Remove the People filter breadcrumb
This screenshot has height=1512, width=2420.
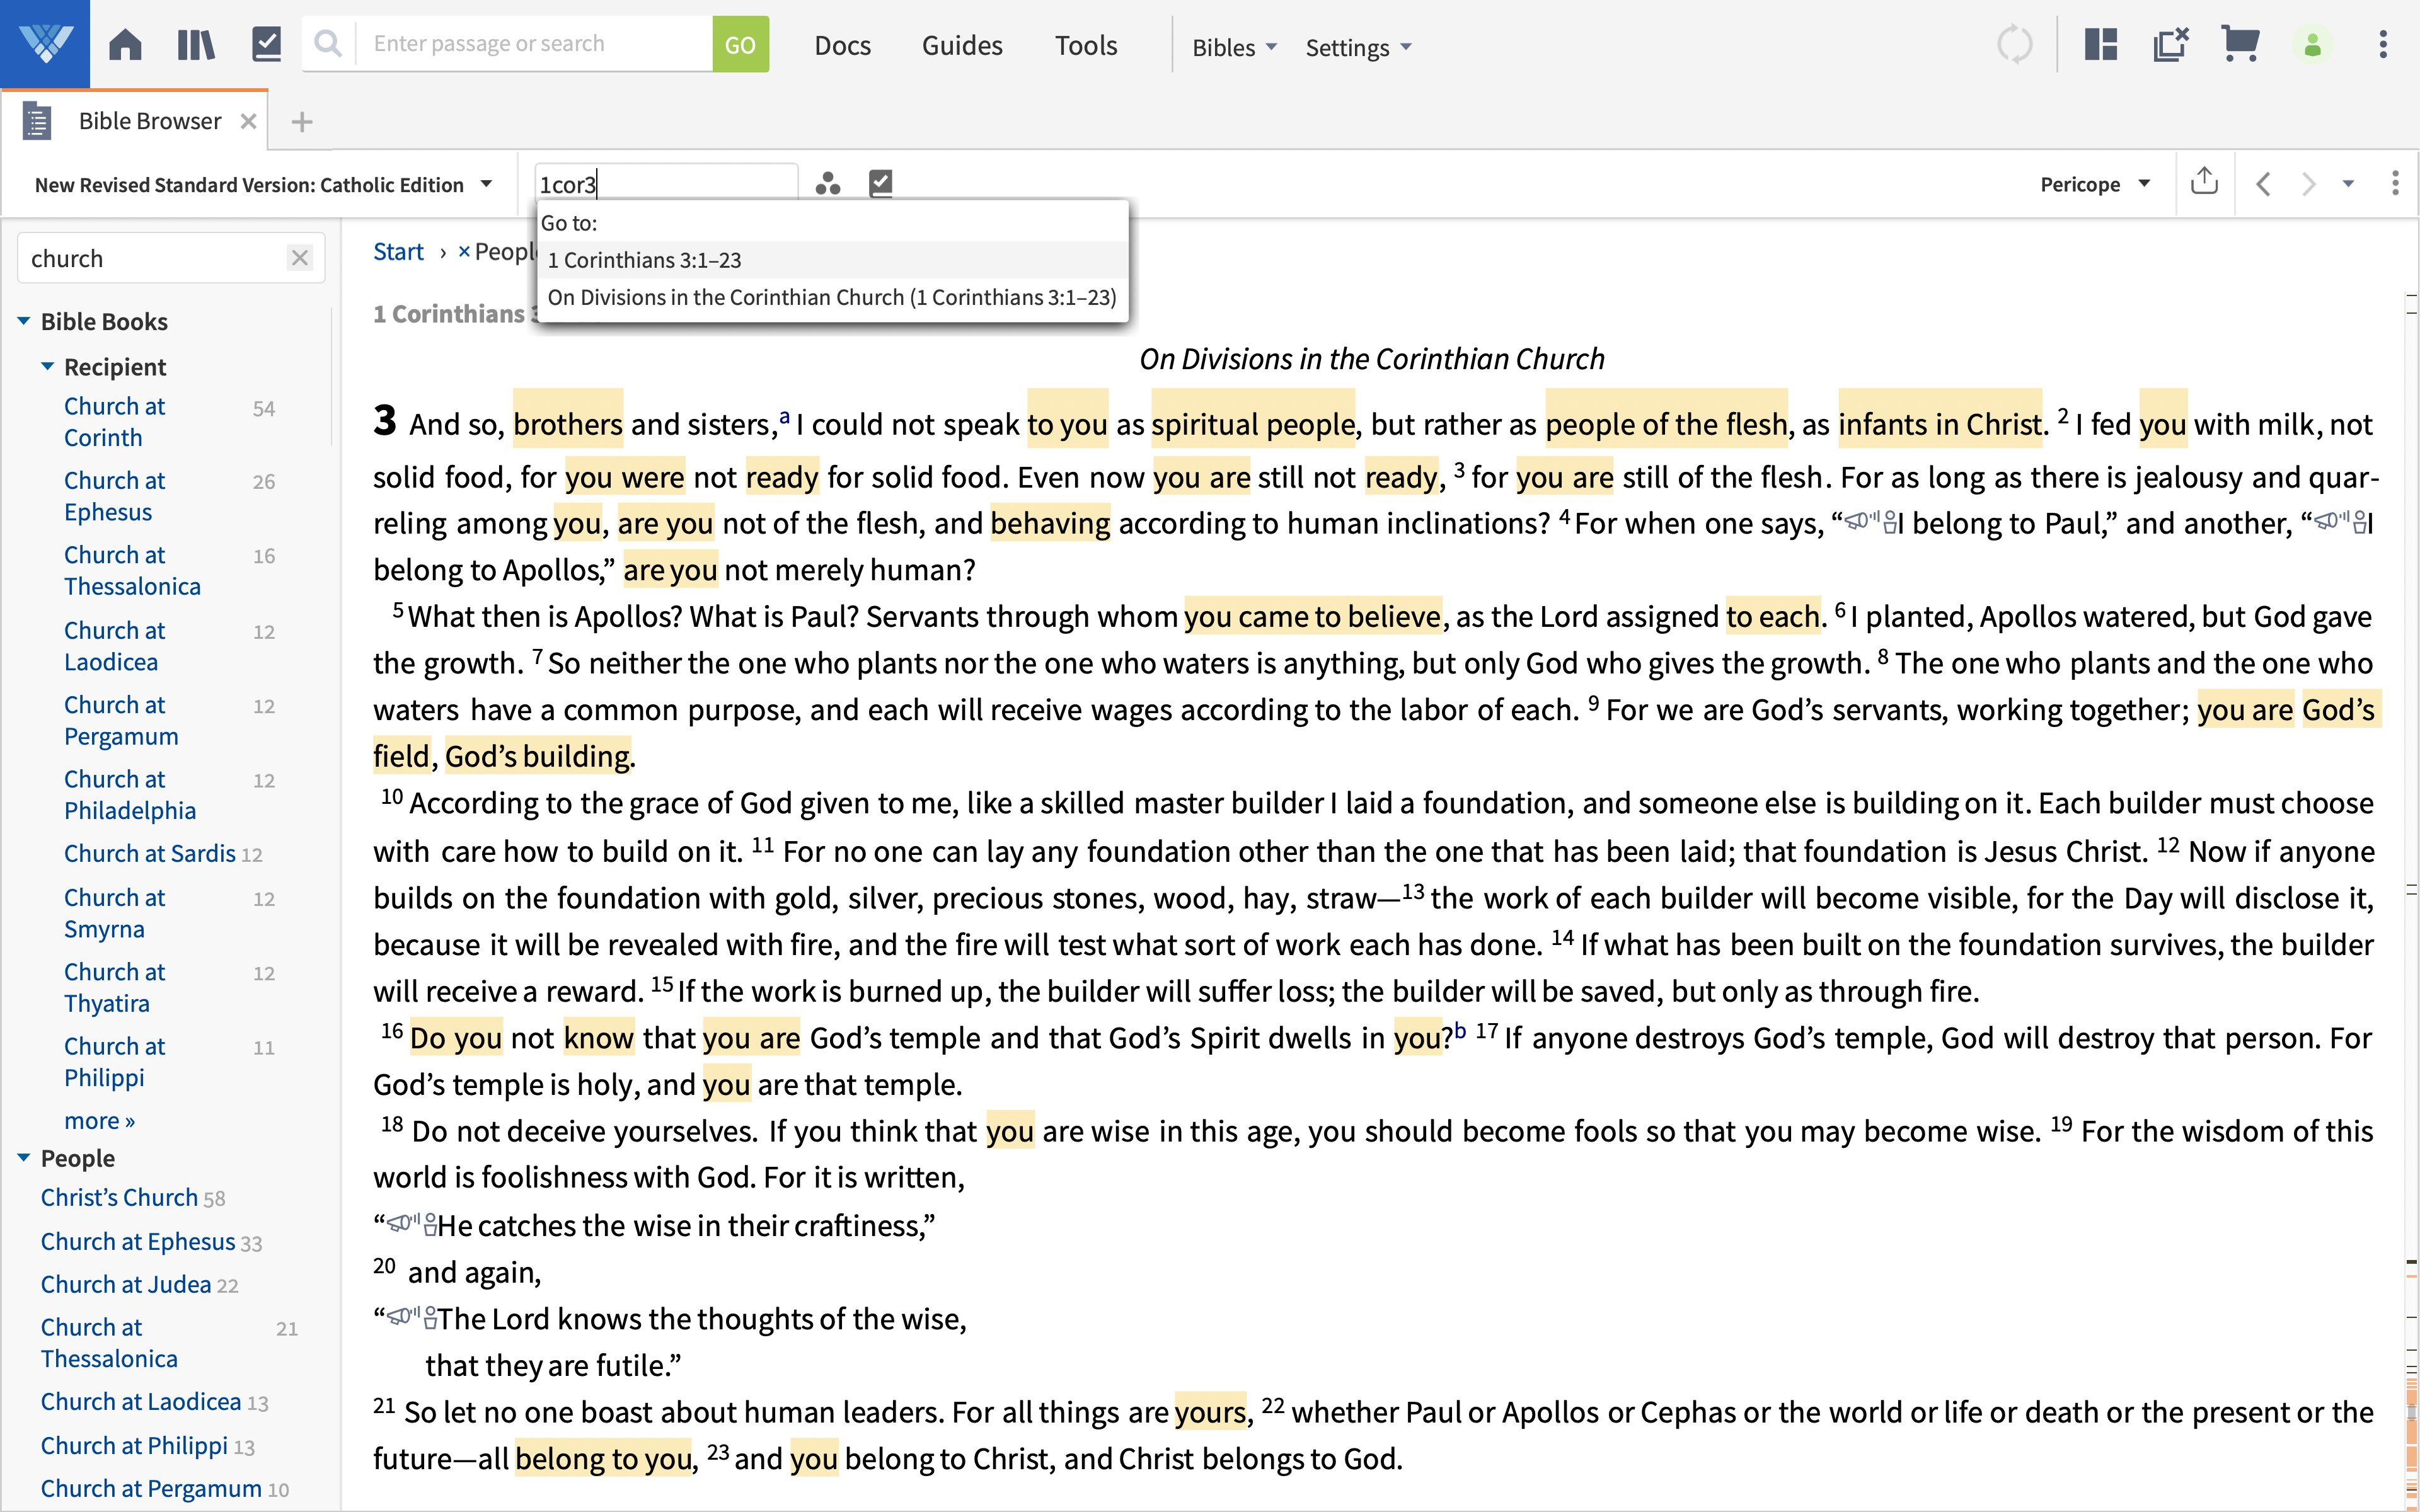[x=464, y=252]
